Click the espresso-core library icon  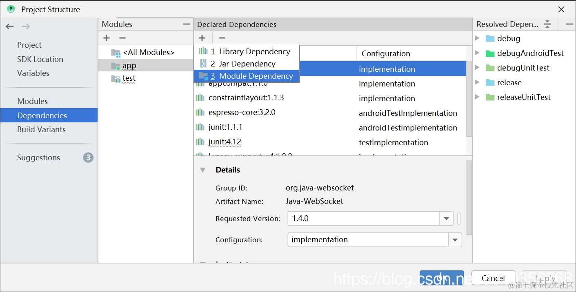(x=200, y=112)
